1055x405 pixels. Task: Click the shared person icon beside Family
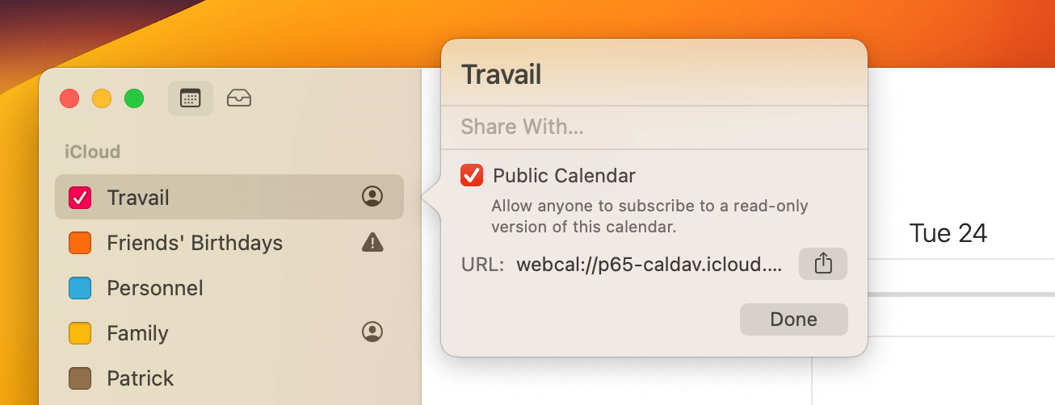click(372, 332)
